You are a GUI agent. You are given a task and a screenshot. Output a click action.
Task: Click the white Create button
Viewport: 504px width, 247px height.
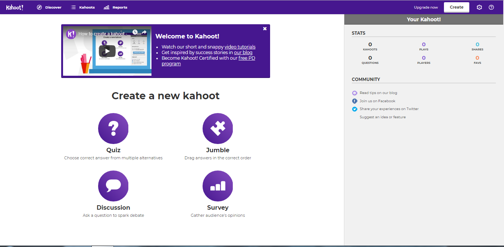pos(457,7)
